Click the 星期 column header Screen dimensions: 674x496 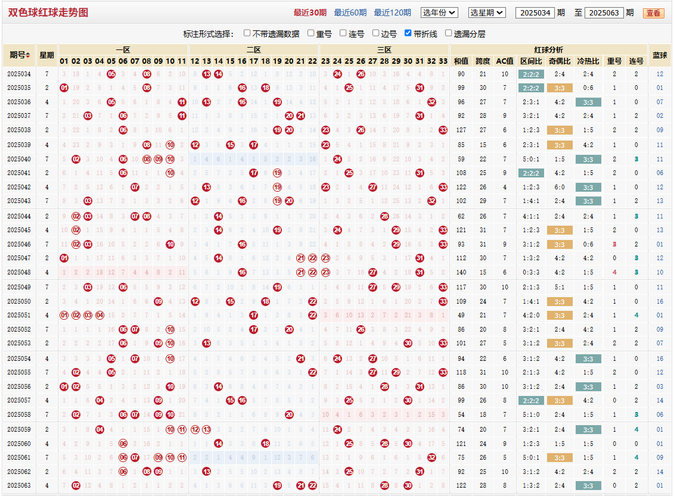click(x=47, y=55)
